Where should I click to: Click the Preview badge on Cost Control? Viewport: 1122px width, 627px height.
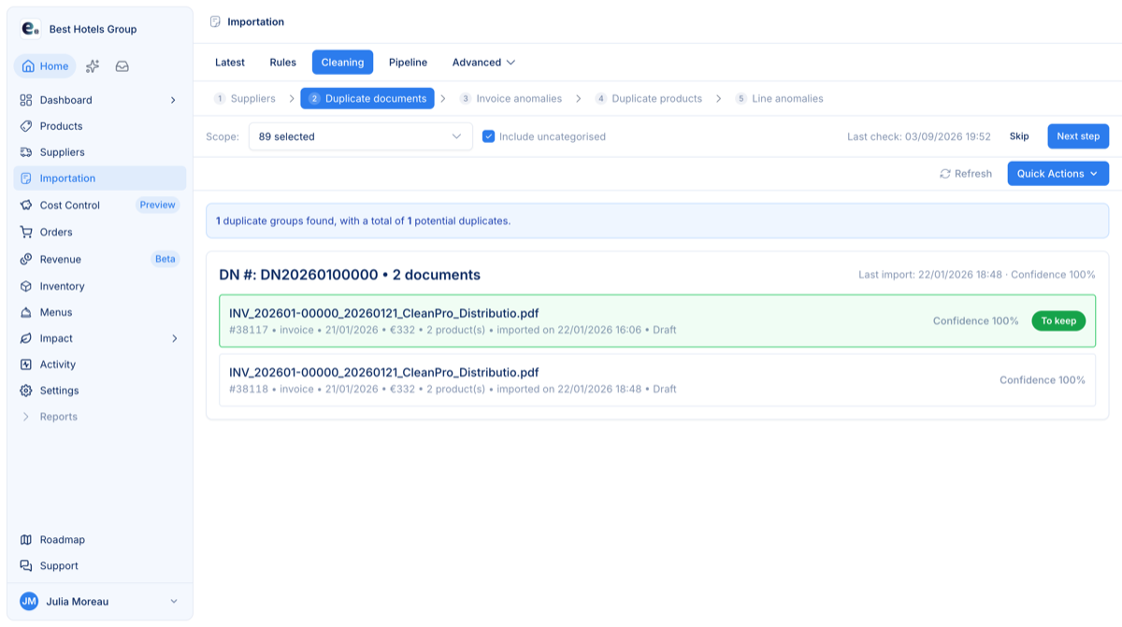coord(157,205)
